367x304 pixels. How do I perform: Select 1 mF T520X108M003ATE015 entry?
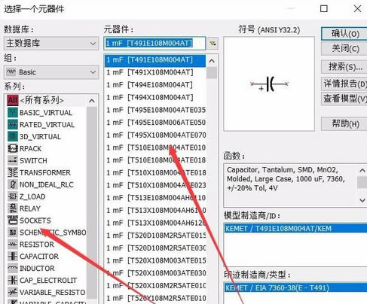(x=155, y=260)
